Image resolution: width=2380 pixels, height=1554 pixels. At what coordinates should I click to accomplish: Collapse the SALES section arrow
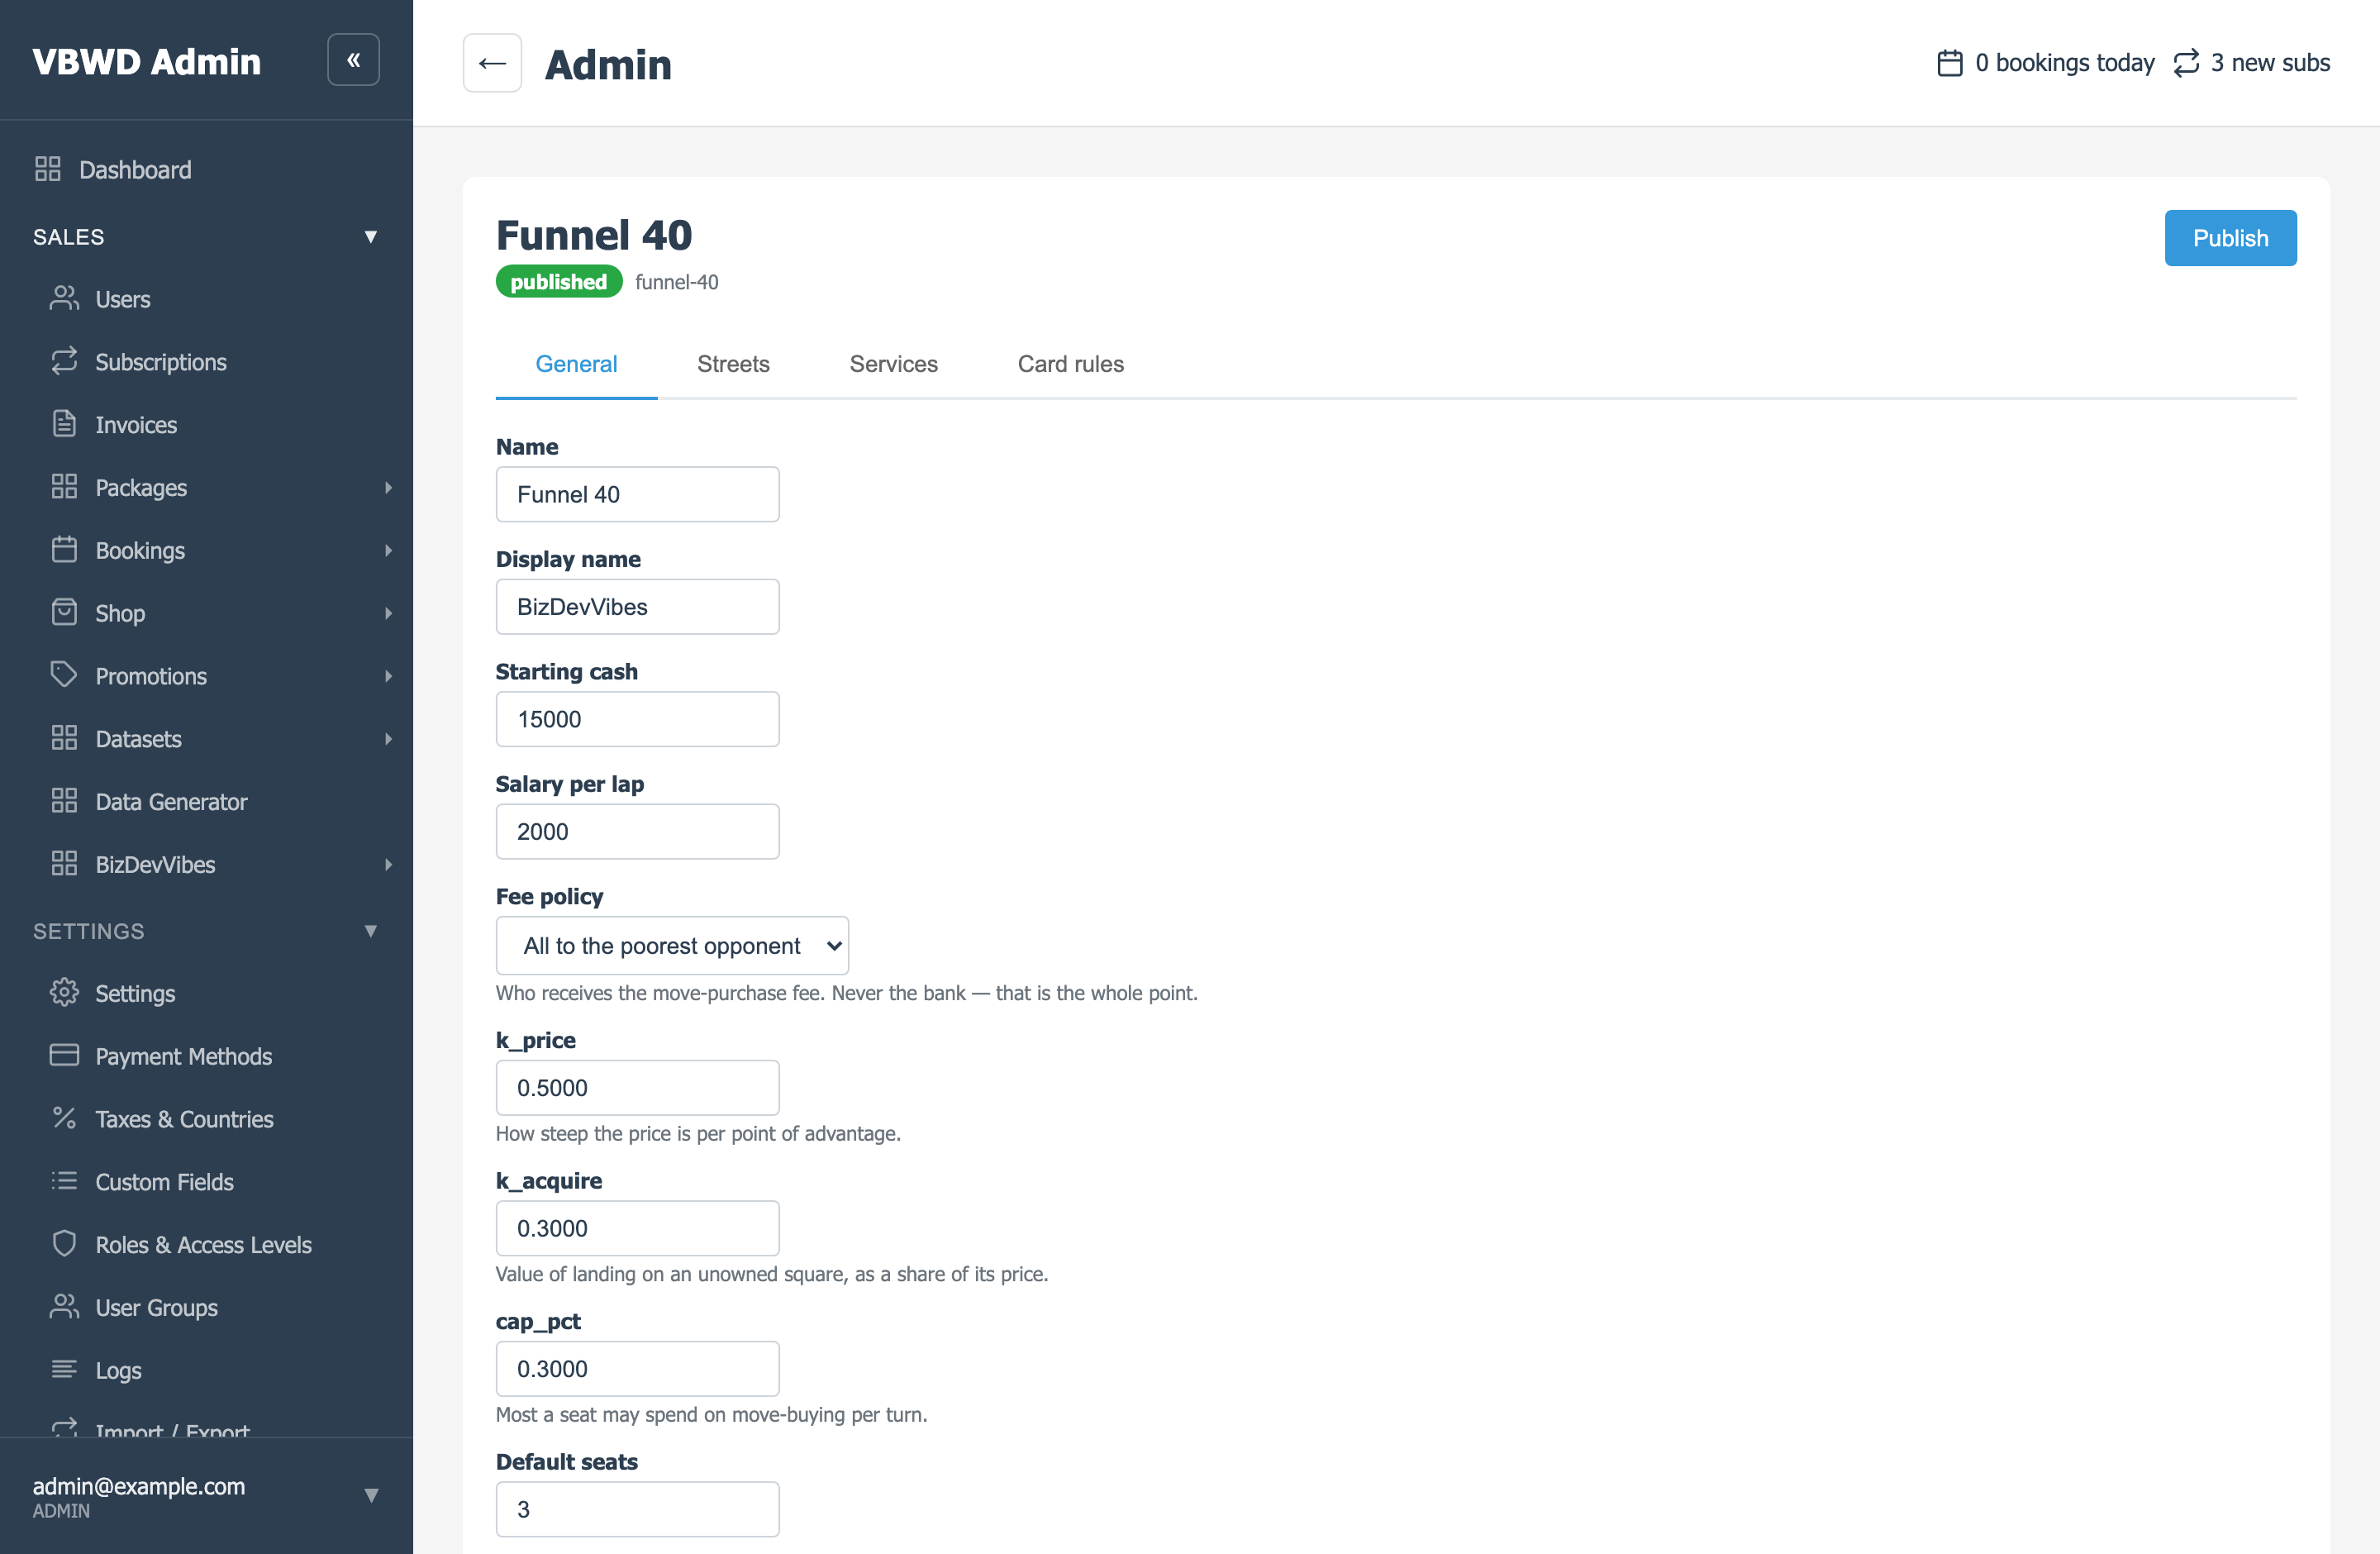tap(371, 237)
